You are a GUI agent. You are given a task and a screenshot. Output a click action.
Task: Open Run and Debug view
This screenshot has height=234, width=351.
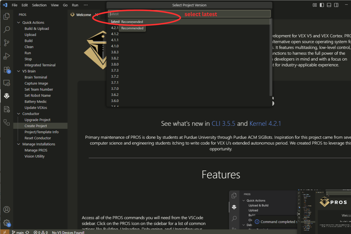(x=6, y=56)
